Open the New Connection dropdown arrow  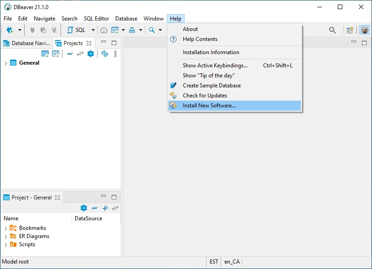coord(20,30)
